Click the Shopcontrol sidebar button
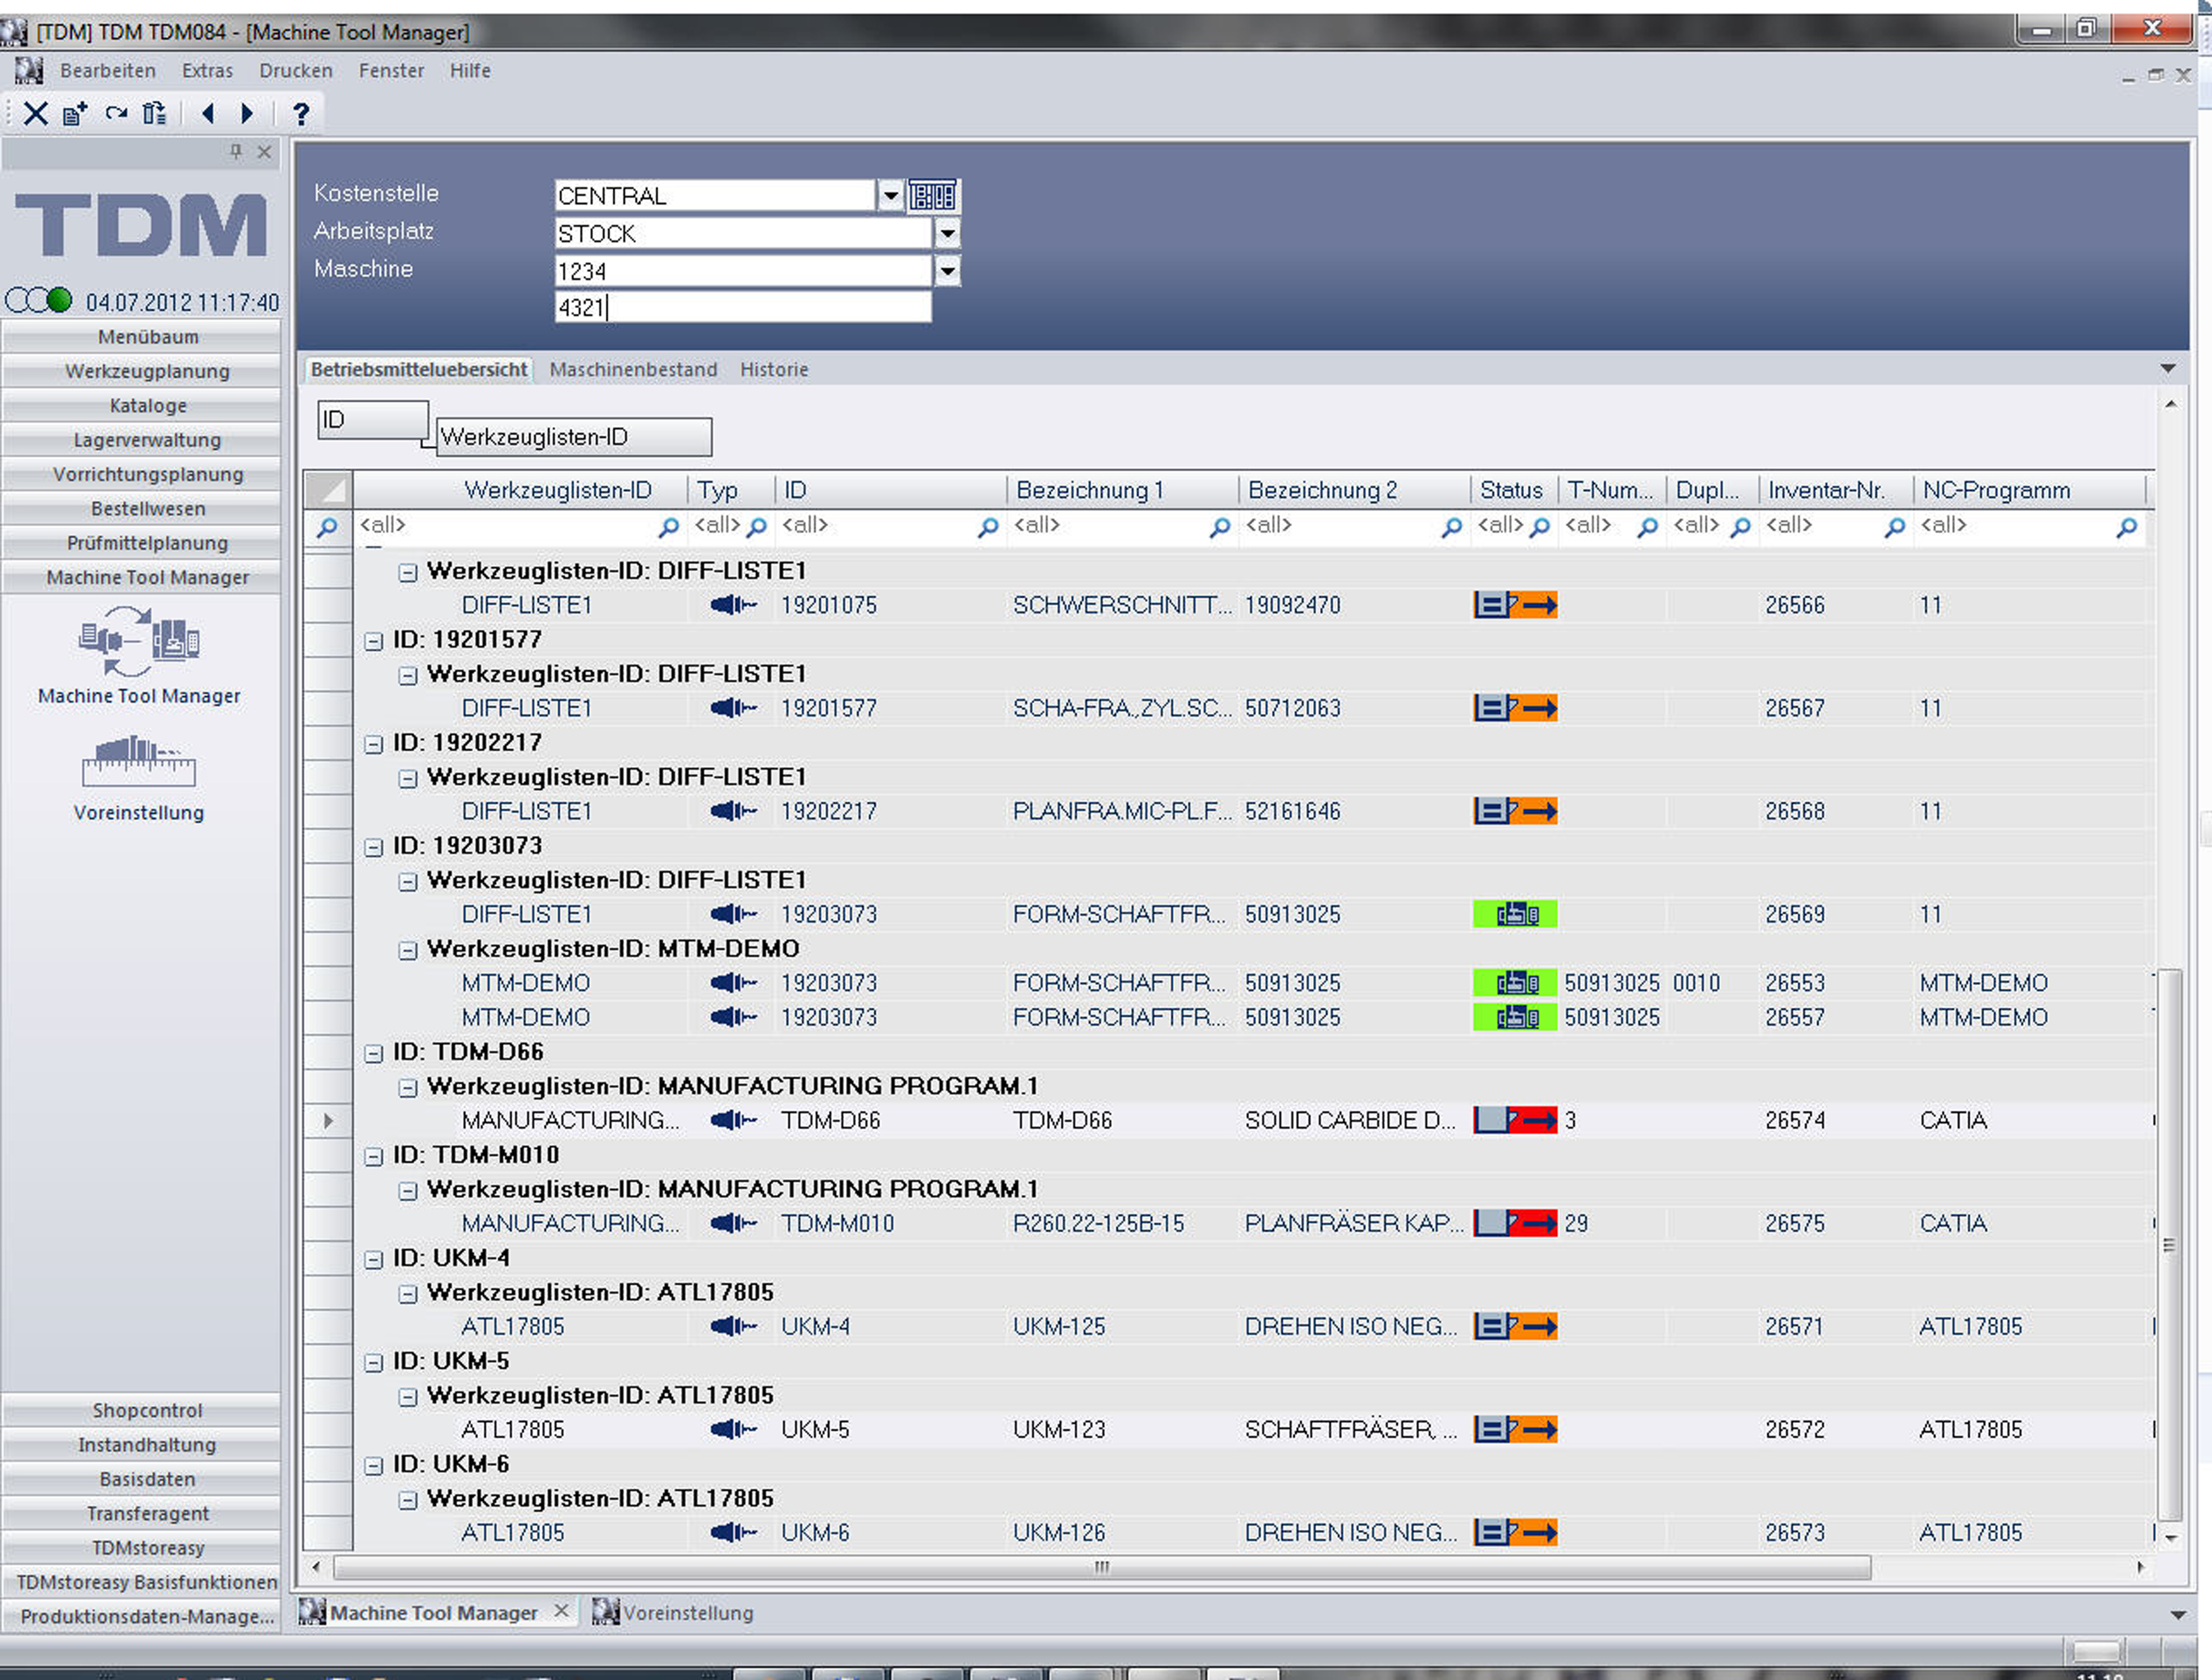 point(147,1410)
